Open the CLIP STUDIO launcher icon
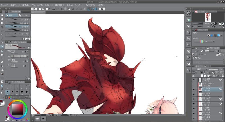Viewport: 225px width, 122px height. [34, 9]
